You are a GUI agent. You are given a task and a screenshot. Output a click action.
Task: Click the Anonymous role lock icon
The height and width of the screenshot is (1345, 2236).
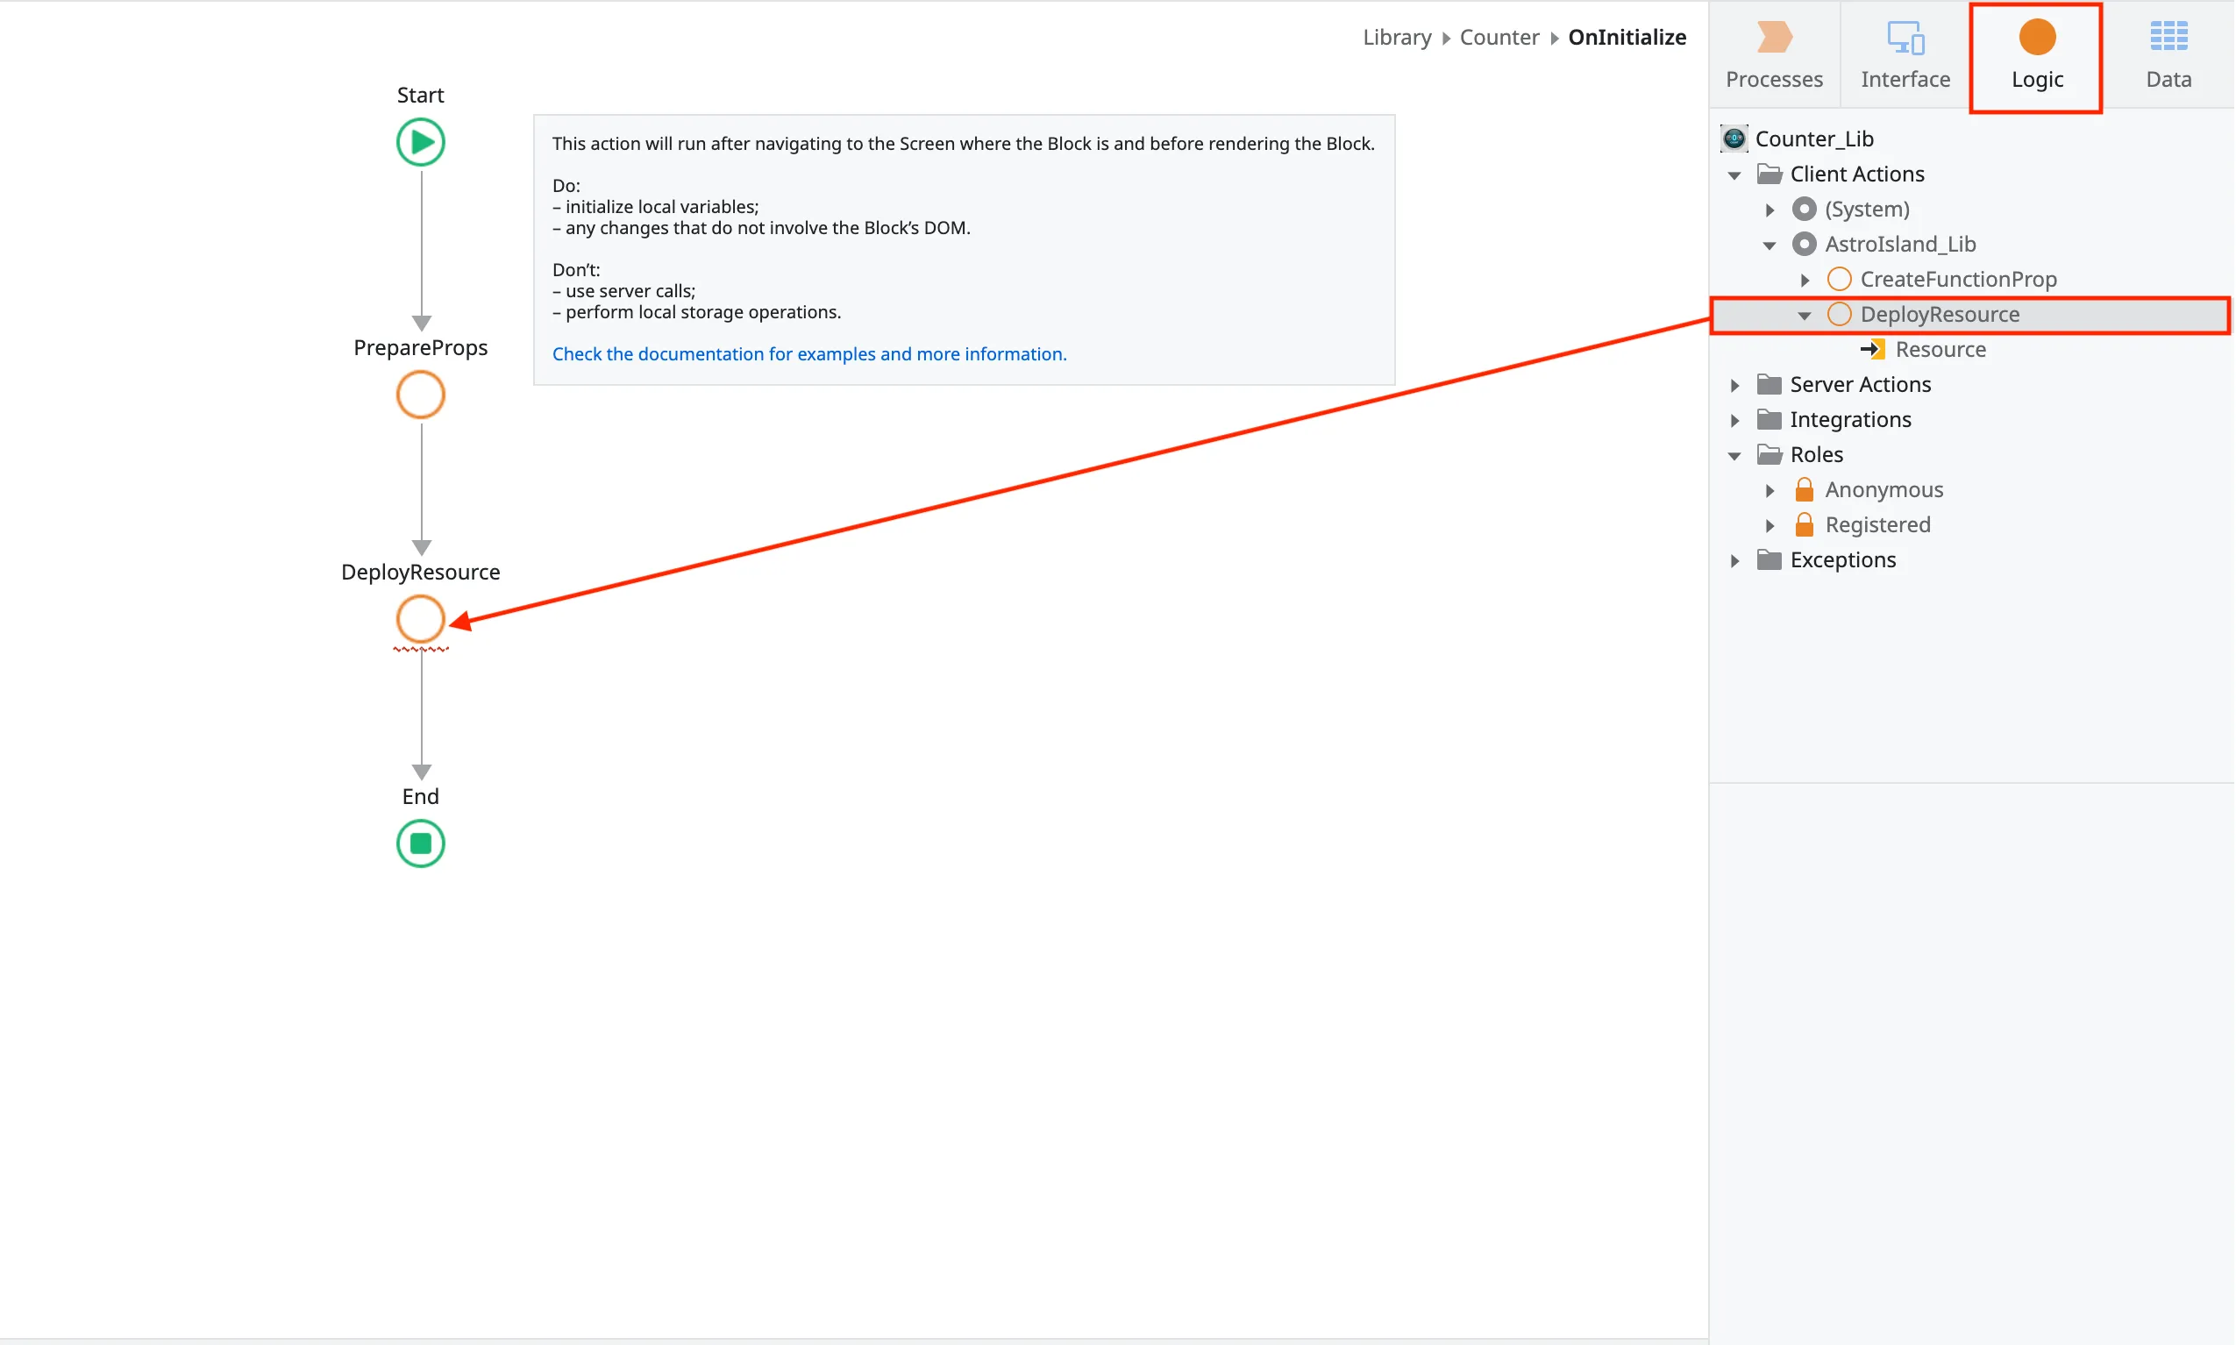click(1805, 489)
